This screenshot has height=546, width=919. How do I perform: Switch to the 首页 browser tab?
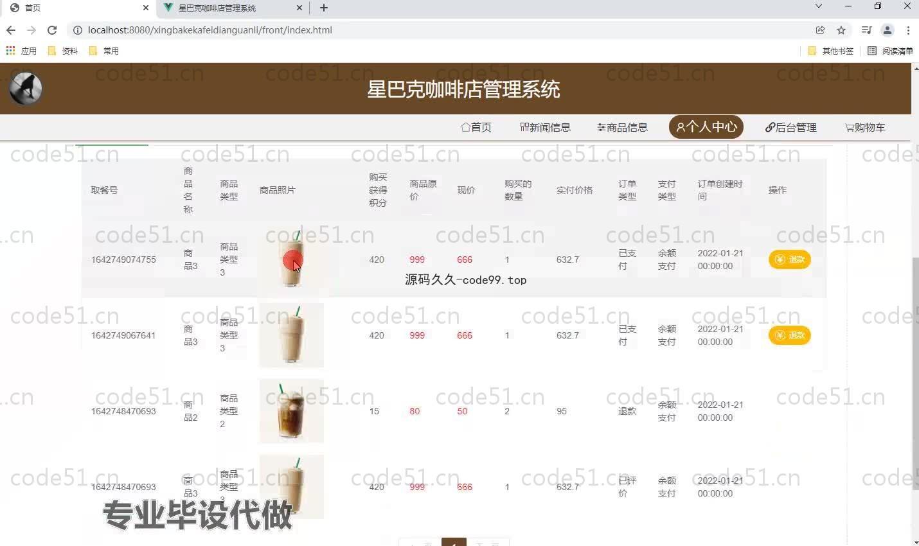[x=77, y=8]
